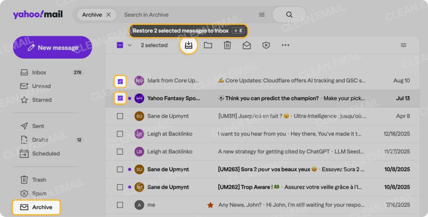Click the Jul 13 date
Viewport: 428px width, 217px height.
(403, 98)
